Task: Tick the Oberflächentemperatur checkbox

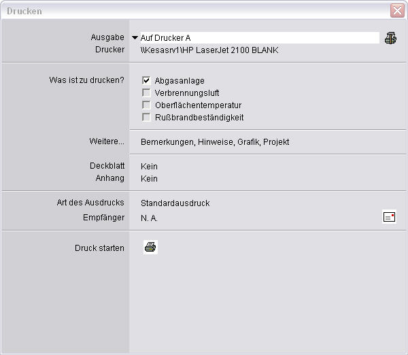Action: [146, 105]
